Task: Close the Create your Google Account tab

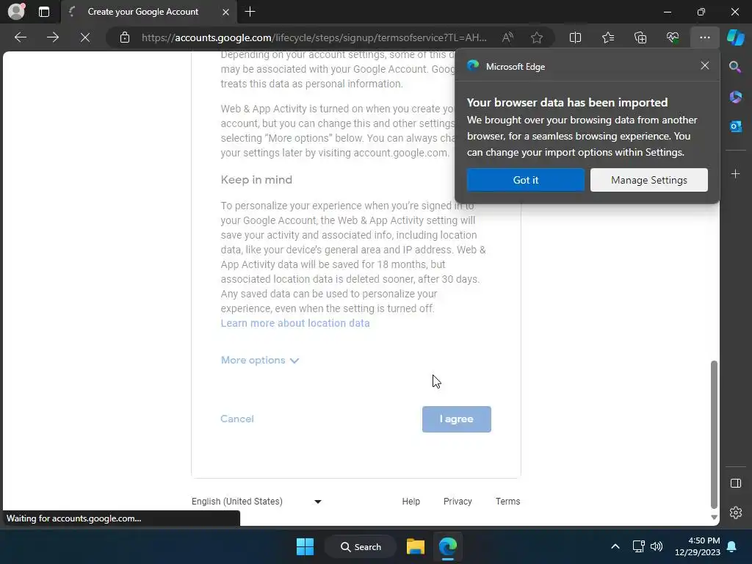Action: pos(225,12)
